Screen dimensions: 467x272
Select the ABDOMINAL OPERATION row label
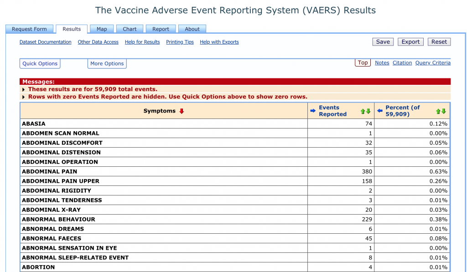(60, 162)
